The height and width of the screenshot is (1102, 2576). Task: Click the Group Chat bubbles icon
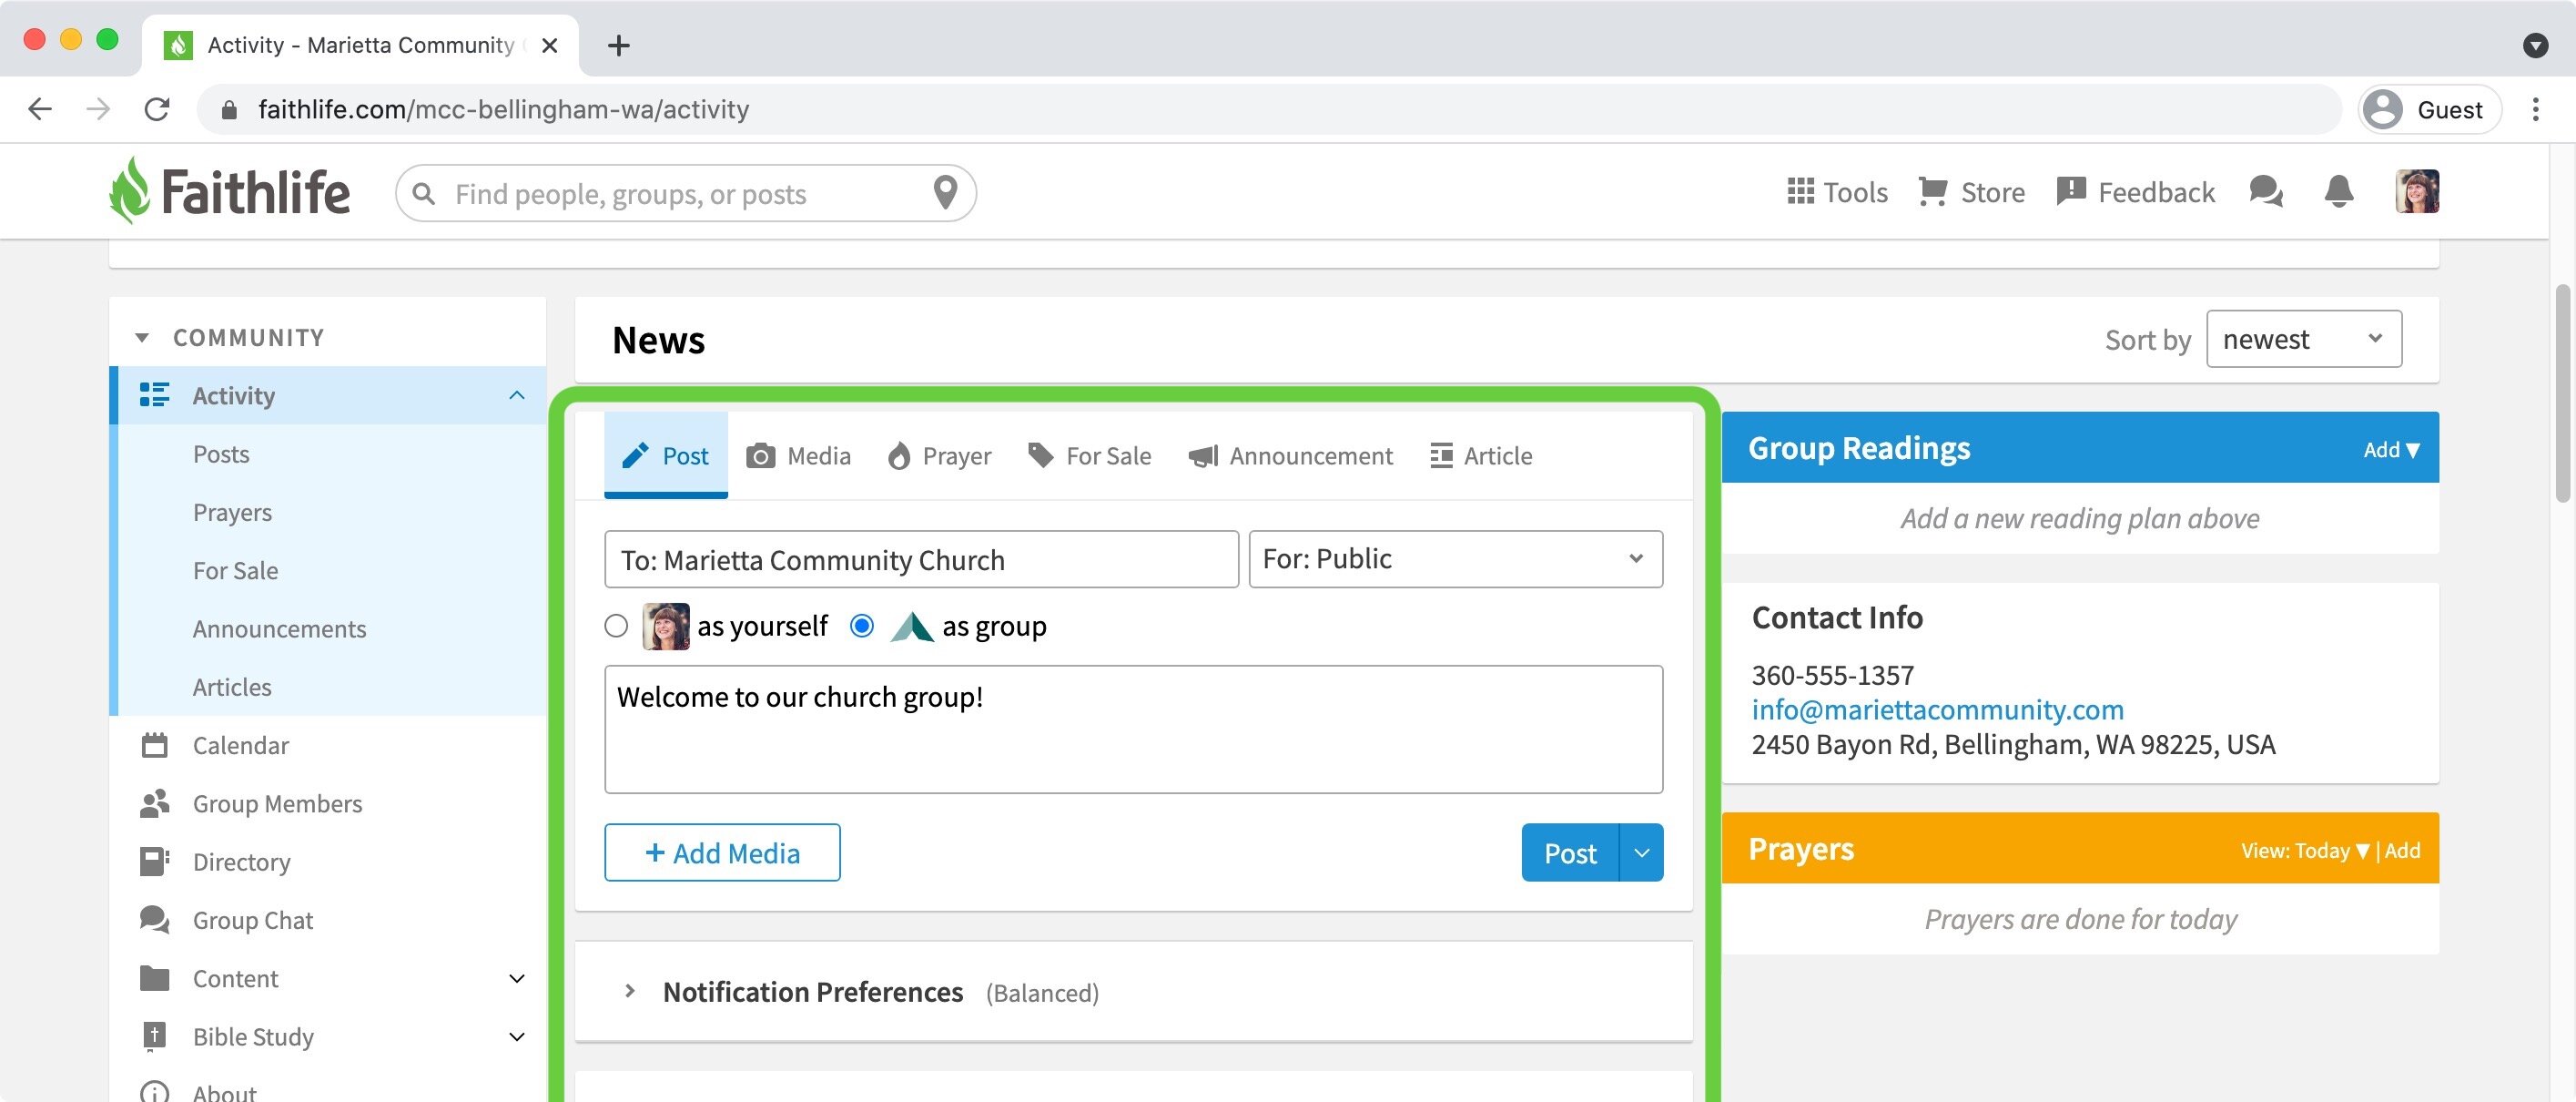(x=154, y=920)
